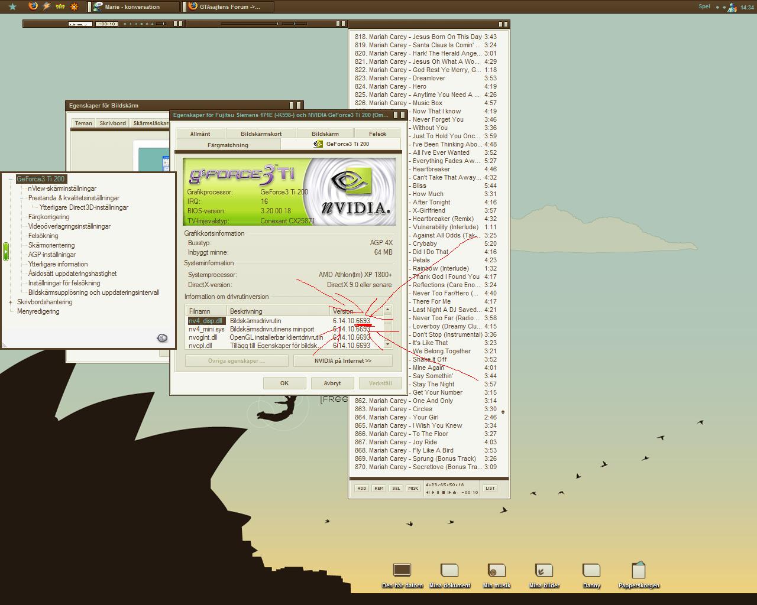Select GeForce3 Ti 200 root tree node
Screen dimensions: 757x605
click(x=41, y=179)
